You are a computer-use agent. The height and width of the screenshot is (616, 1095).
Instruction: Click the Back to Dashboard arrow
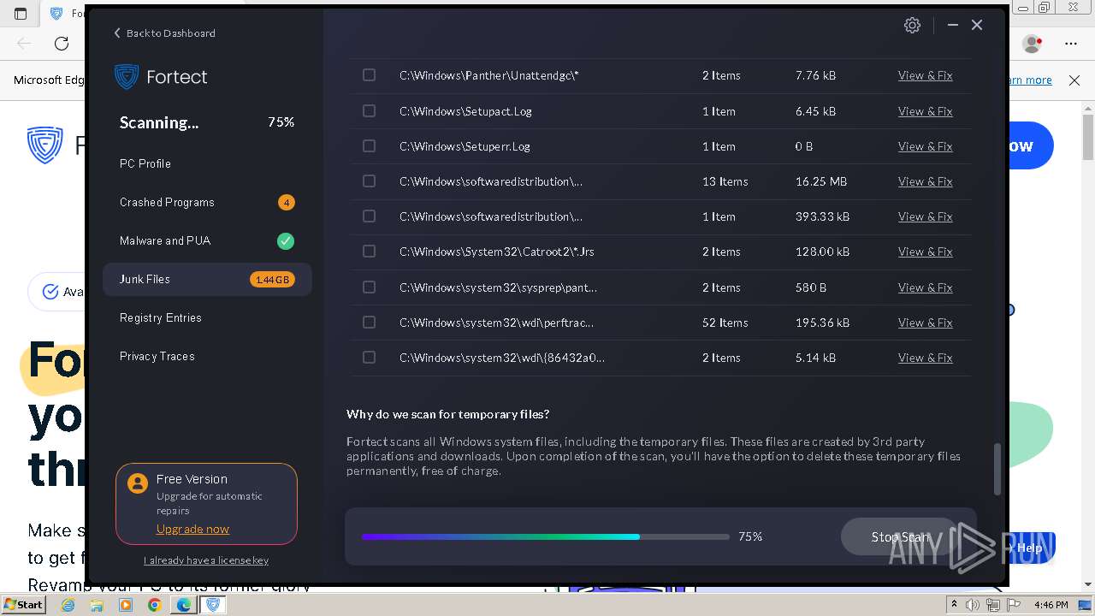click(x=117, y=33)
